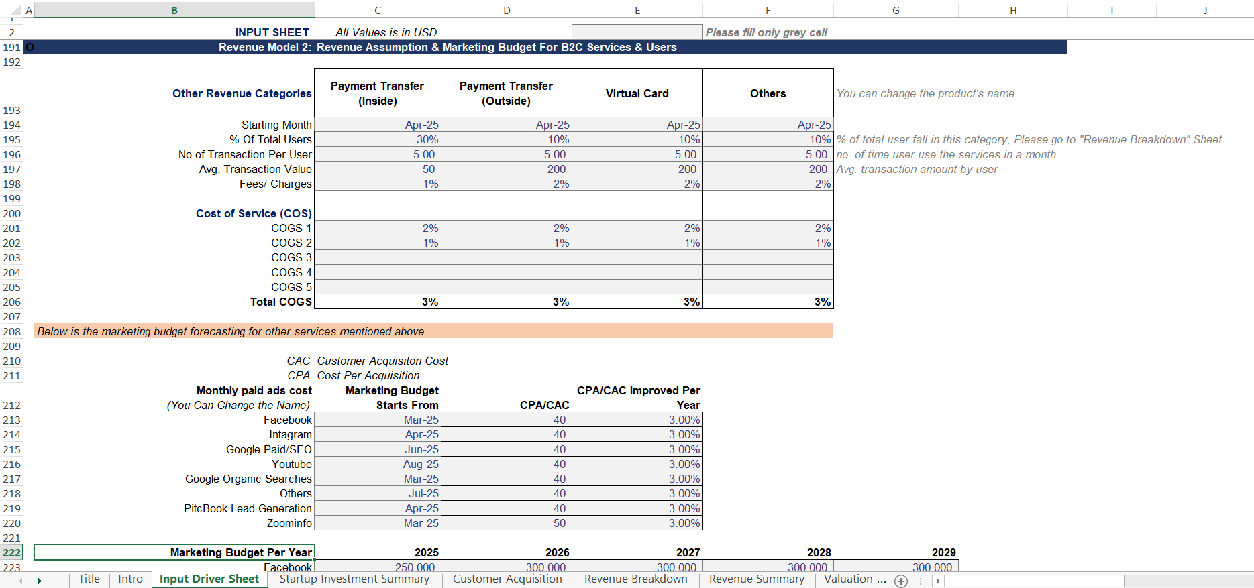Click the Marketing Budget Per Year cell
Viewport: 1254px width, 588px height.
(x=174, y=552)
